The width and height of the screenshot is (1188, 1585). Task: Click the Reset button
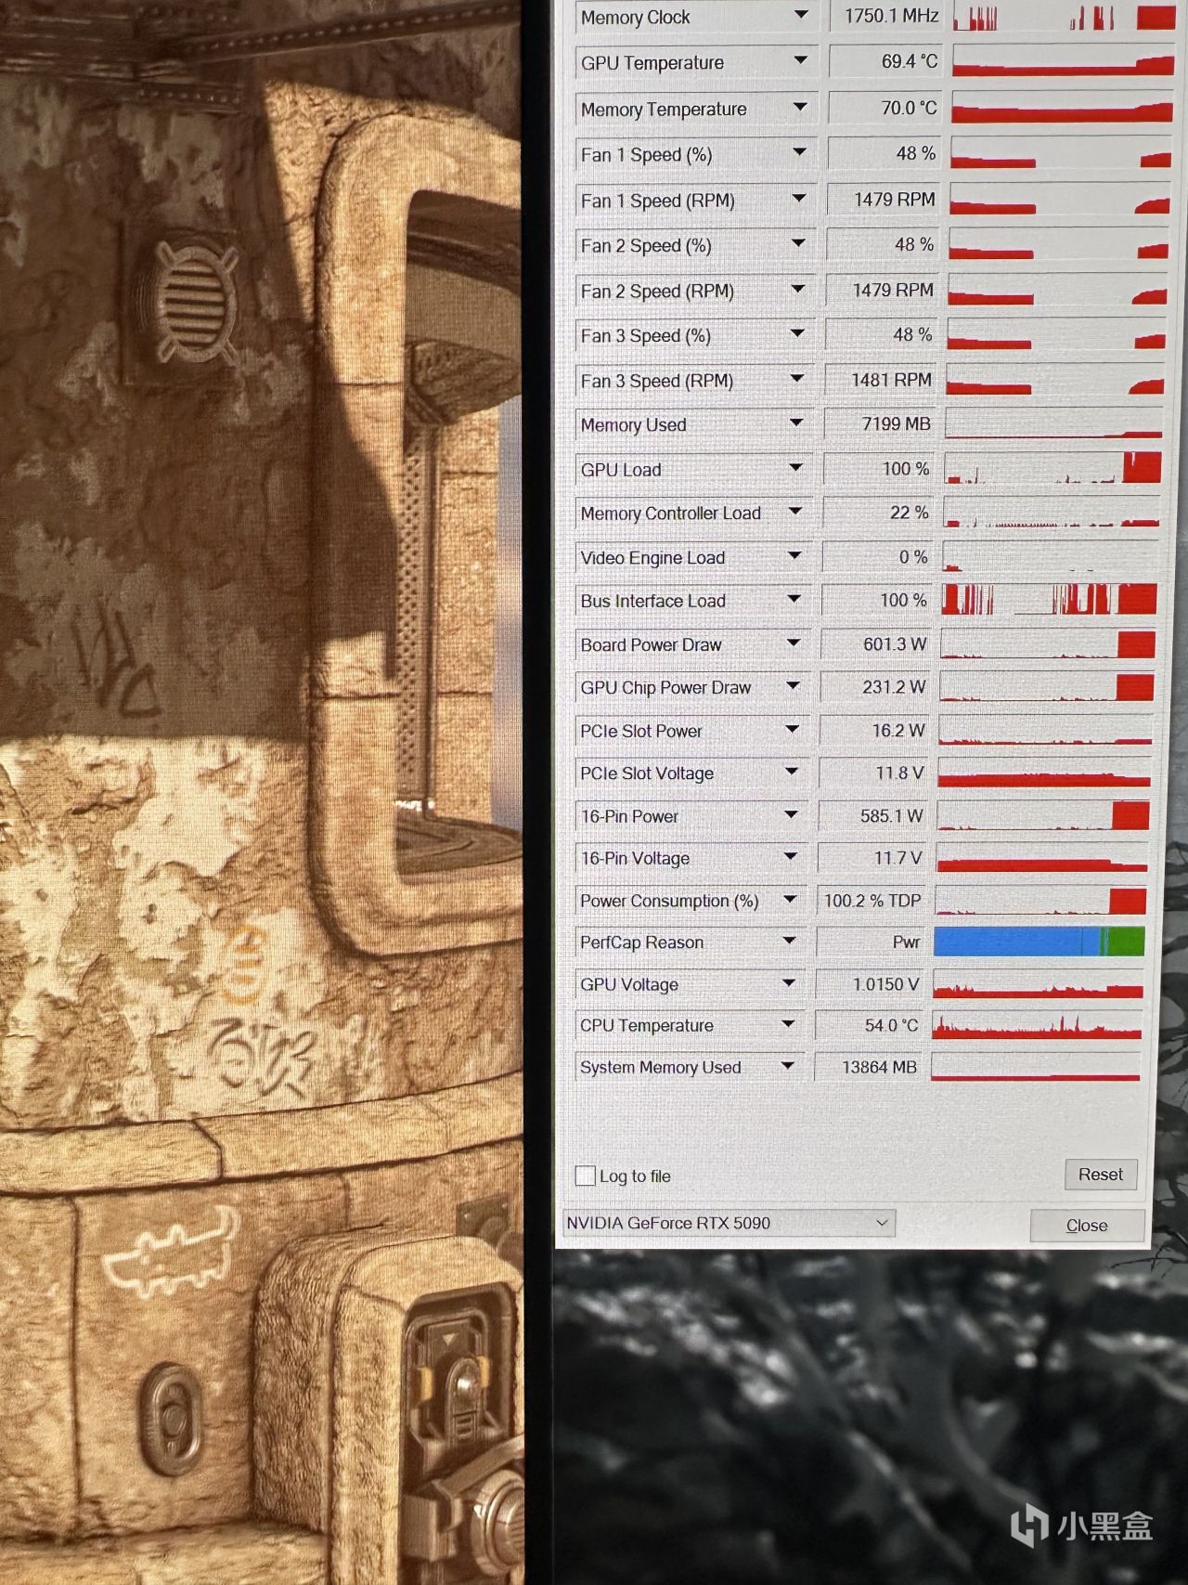1101,1175
